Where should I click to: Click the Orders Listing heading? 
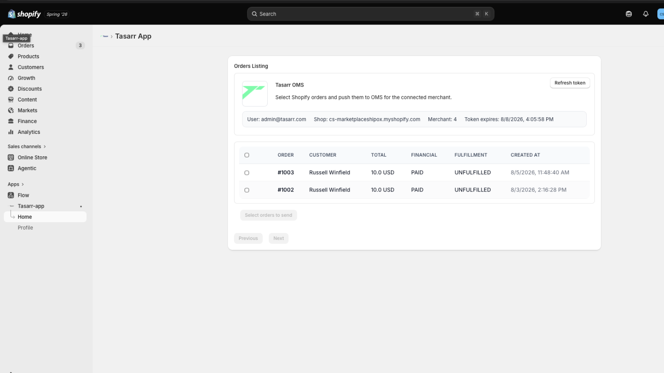pos(251,66)
